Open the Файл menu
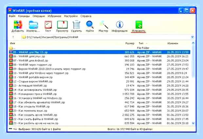Screen dimensions: 203x139 pos(12,16)
